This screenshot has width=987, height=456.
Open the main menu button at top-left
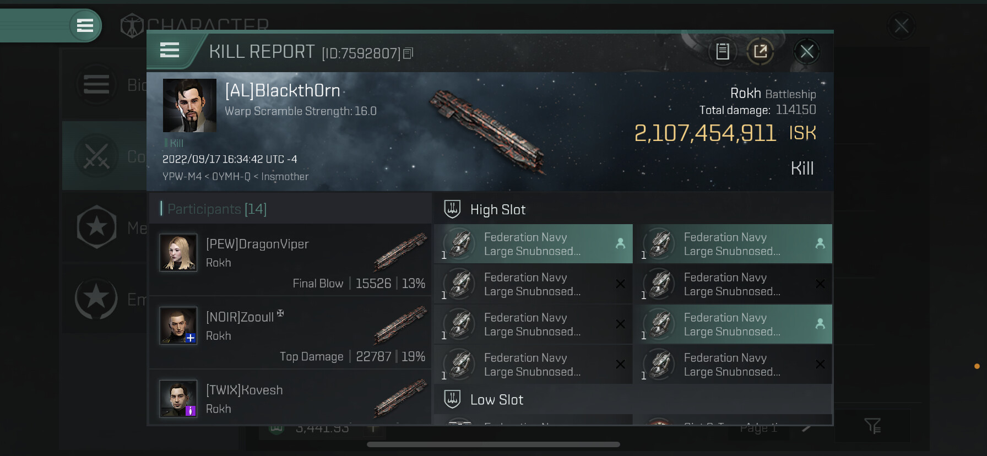click(85, 25)
